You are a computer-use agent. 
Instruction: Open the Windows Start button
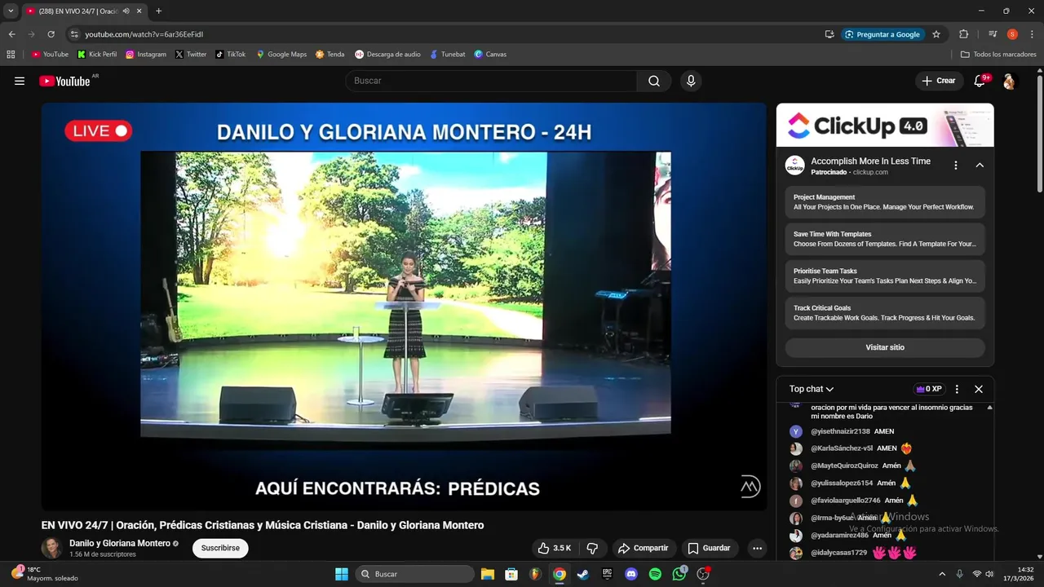click(x=342, y=574)
